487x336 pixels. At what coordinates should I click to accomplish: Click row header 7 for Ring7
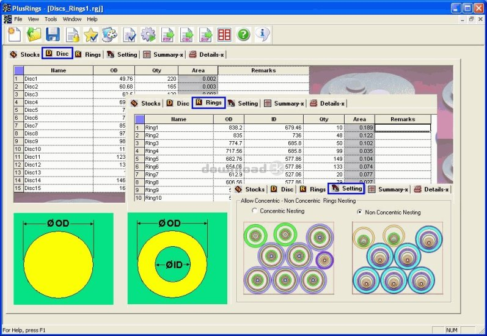tap(139, 175)
